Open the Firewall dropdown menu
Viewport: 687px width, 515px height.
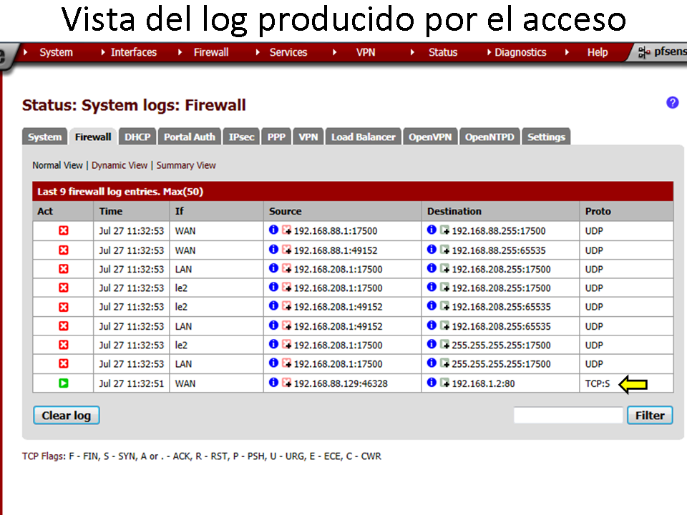(210, 52)
